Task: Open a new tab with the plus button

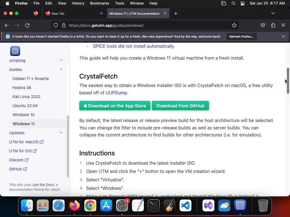Action: [176, 14]
